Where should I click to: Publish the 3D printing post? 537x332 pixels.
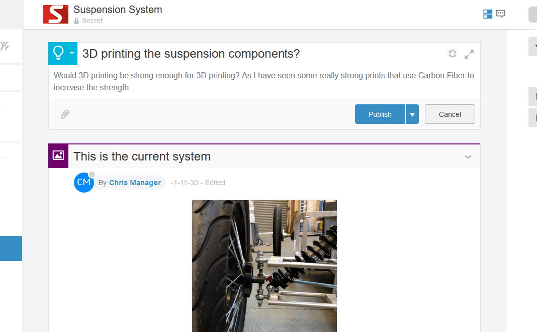click(x=380, y=114)
